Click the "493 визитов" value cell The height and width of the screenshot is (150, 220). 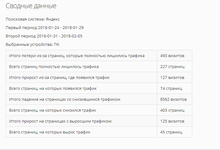pyautogui.click(x=172, y=56)
